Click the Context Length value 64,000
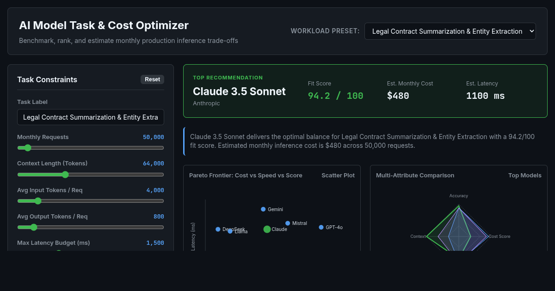The image size is (555, 291). [154, 164]
